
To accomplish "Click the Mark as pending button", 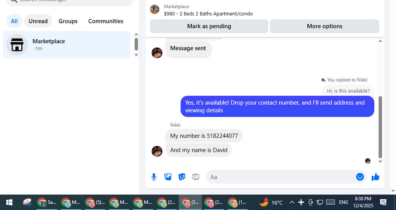I will pos(209,26).
